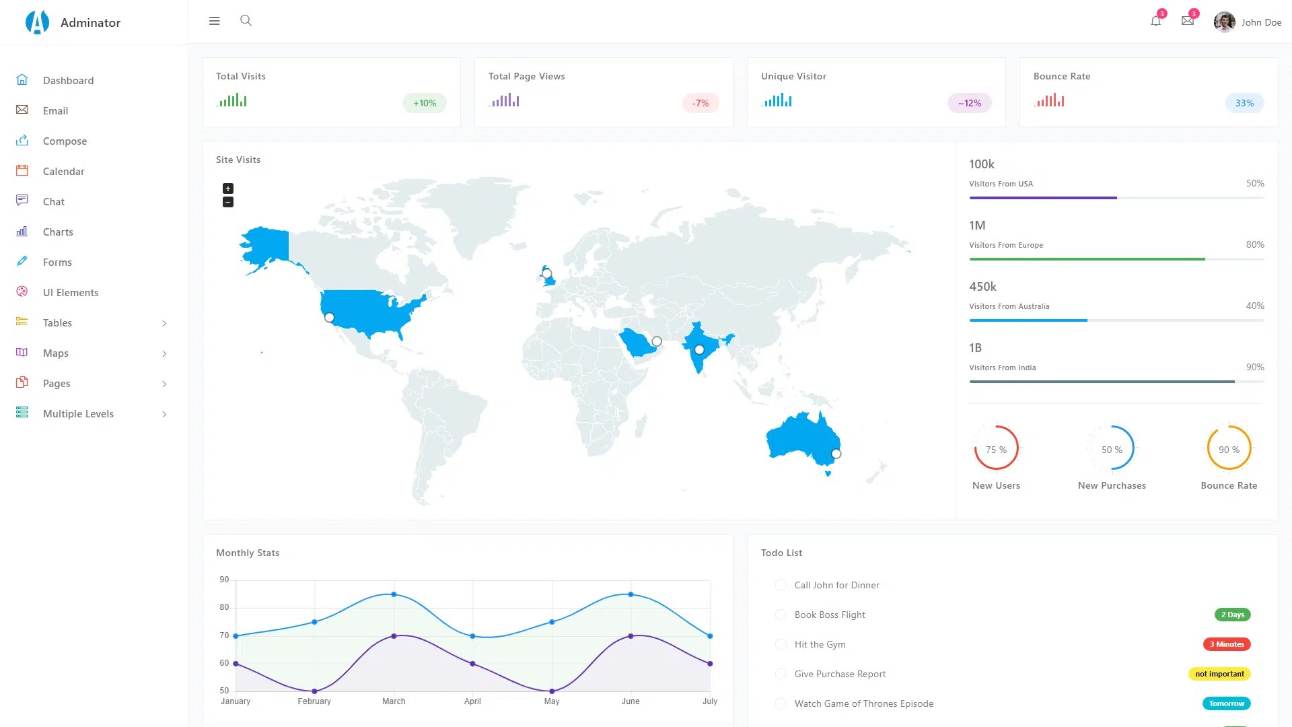Open the Dashboard menu entry
Screen dimensions: 1292x727
click(x=68, y=80)
